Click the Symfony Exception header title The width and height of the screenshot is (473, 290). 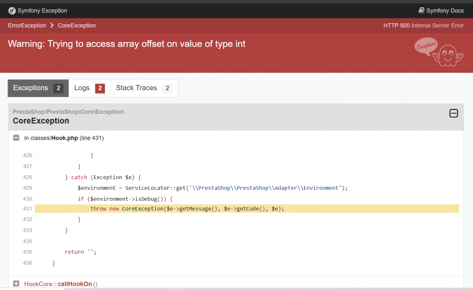(42, 10)
